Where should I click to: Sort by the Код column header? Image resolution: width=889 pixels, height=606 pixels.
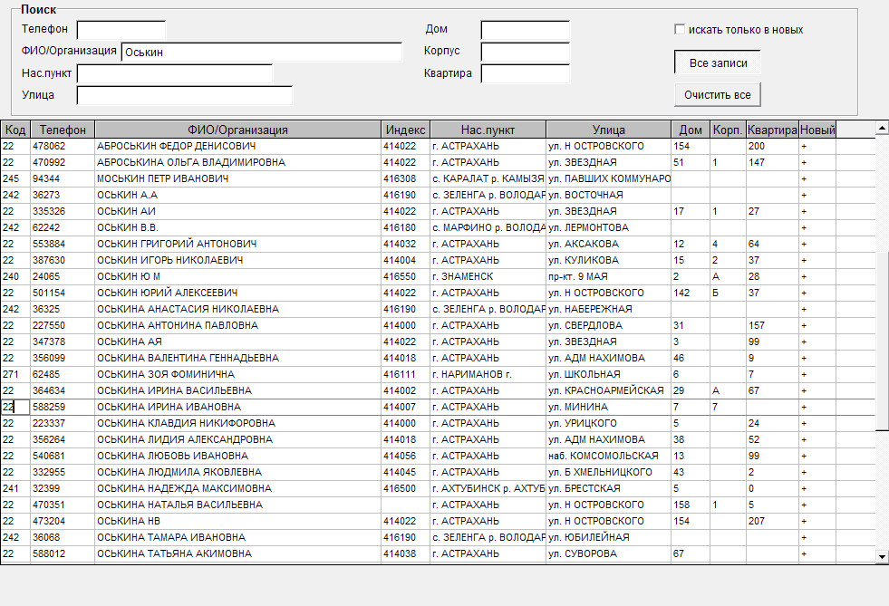(15, 130)
